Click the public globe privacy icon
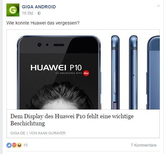164x154 pixels. (39, 13)
